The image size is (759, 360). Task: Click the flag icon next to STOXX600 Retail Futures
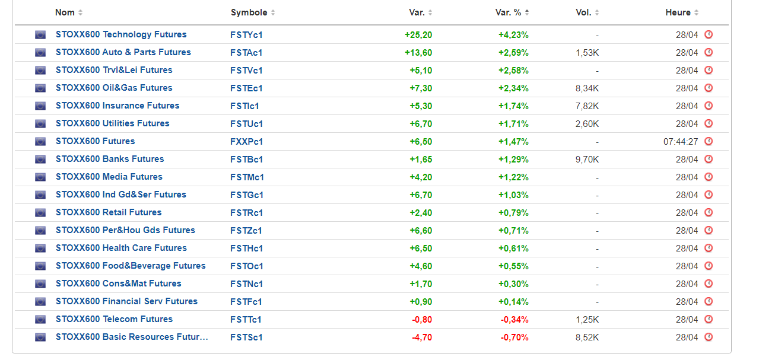tap(40, 212)
